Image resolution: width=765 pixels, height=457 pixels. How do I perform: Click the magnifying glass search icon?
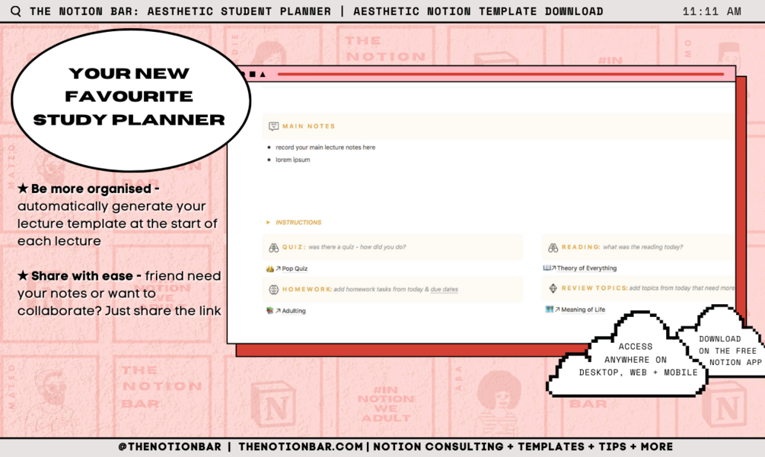click(x=16, y=11)
